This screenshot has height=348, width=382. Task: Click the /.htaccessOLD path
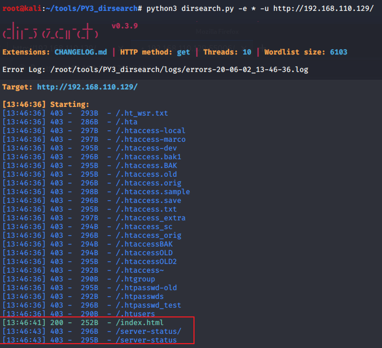144,253
